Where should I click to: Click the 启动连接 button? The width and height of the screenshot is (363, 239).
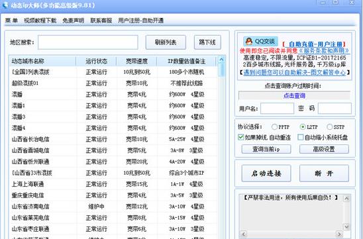click(266, 173)
